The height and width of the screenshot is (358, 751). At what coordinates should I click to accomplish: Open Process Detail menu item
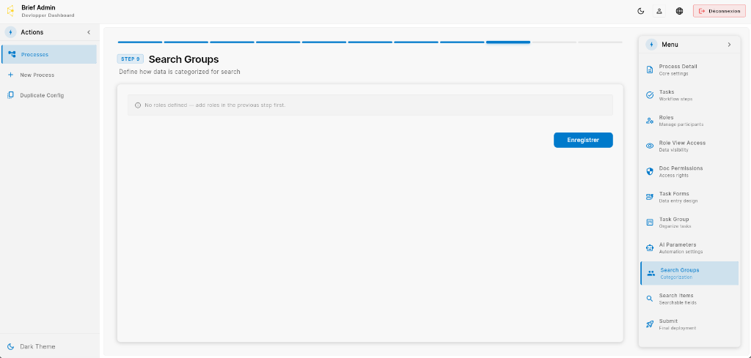689,70
